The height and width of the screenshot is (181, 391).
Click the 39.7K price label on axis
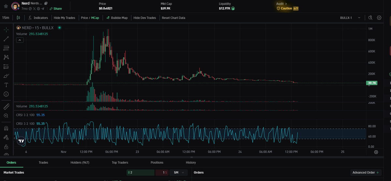pyautogui.click(x=372, y=83)
